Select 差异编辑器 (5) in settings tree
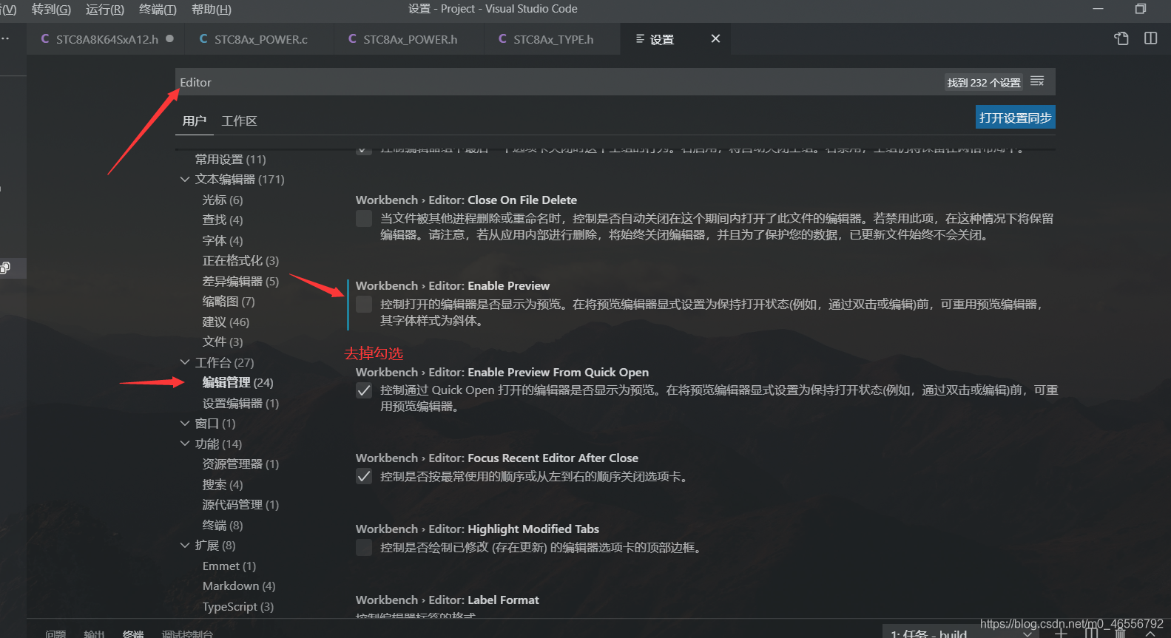This screenshot has height=638, width=1171. pyautogui.click(x=241, y=281)
